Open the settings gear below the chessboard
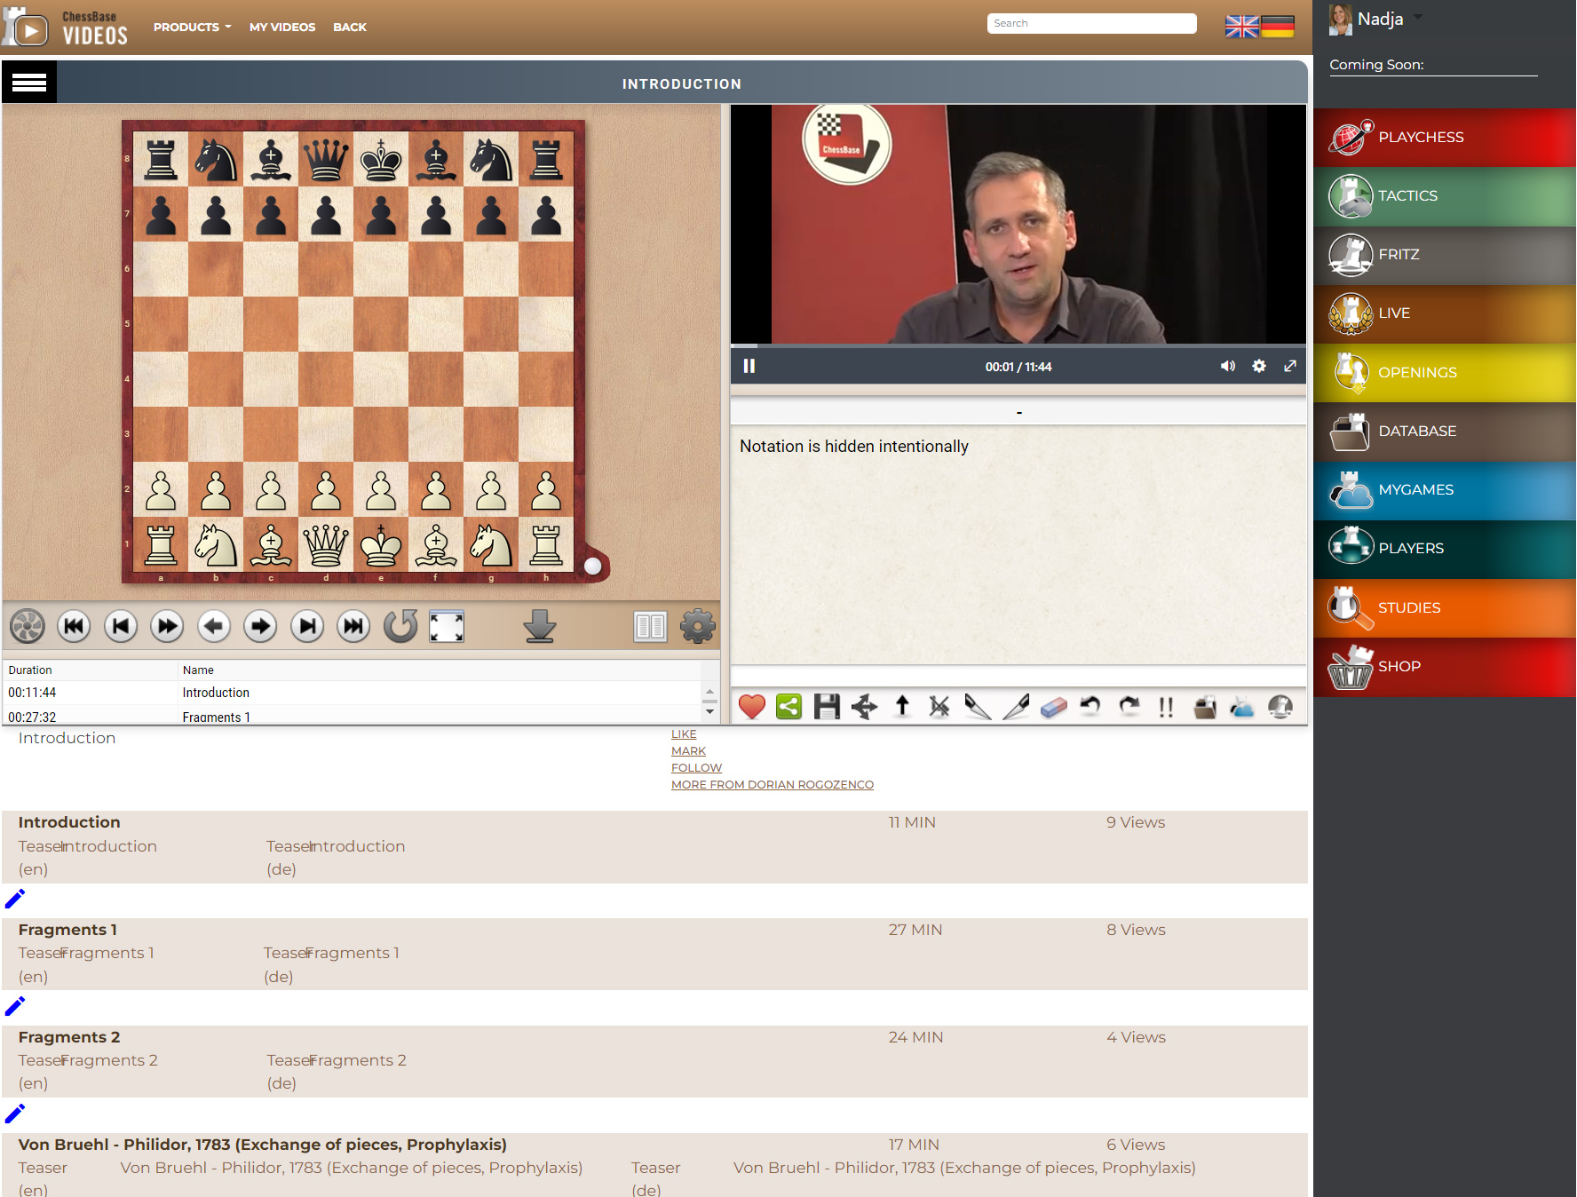 point(698,626)
